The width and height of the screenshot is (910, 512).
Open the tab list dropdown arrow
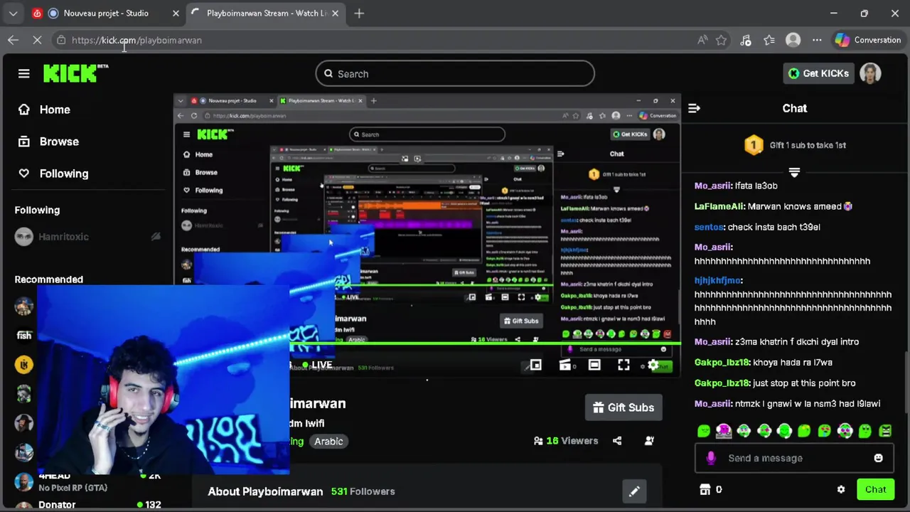click(13, 13)
